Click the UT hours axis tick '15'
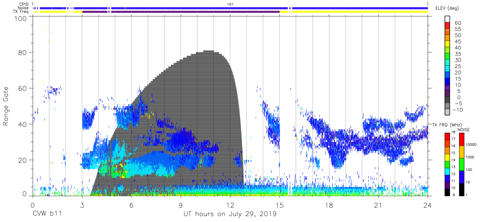The height and width of the screenshot is (222, 481). coord(280,206)
